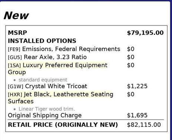Select the HXR option code
The image size is (172, 140).
[15, 94]
